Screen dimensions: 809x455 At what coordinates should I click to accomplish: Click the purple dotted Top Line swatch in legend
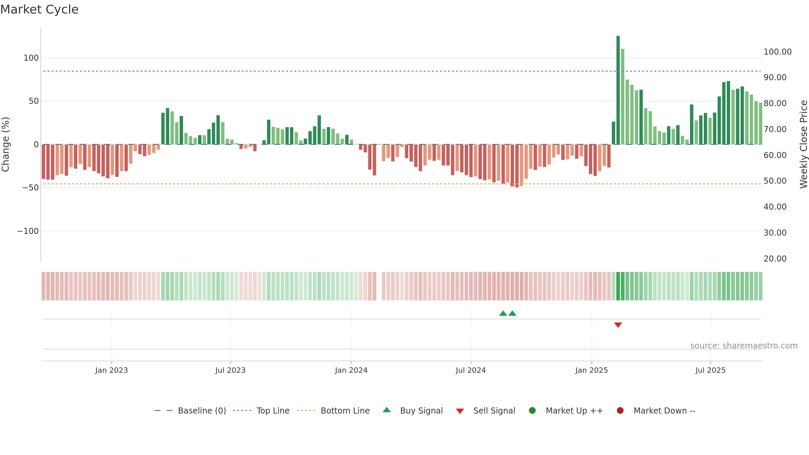tap(242, 411)
